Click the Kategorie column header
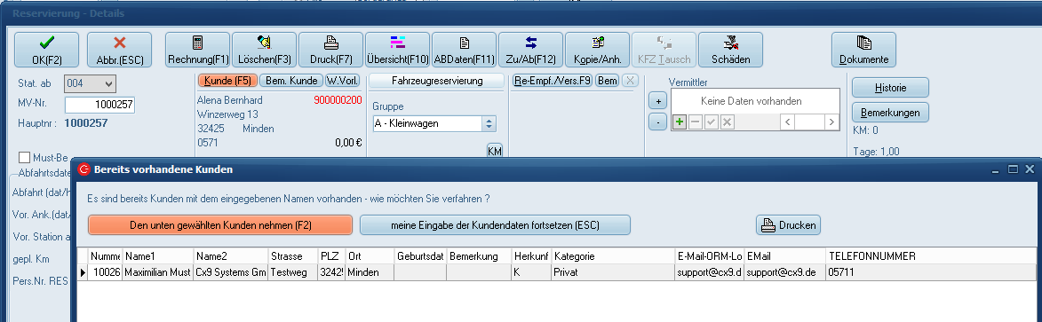 [x=613, y=256]
